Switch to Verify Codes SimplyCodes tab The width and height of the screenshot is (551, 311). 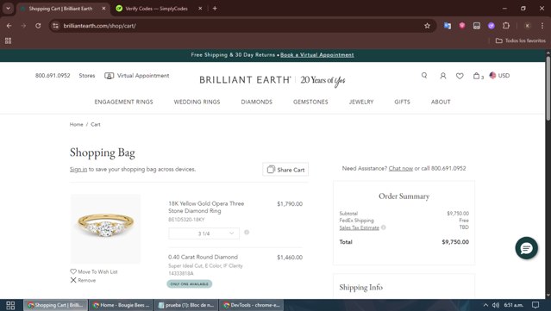tap(156, 9)
